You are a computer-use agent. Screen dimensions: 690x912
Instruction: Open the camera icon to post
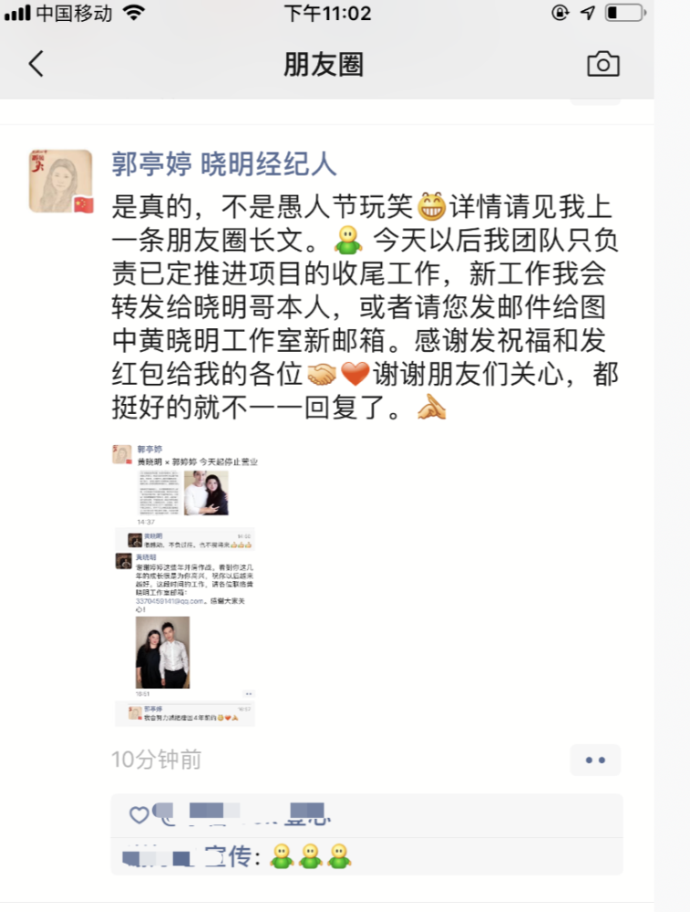602,64
